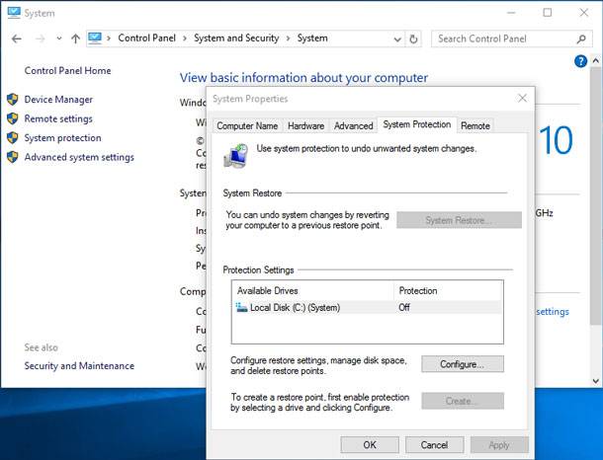The height and width of the screenshot is (460, 603).
Task: Click the system protection monitor icon
Action: (x=236, y=156)
